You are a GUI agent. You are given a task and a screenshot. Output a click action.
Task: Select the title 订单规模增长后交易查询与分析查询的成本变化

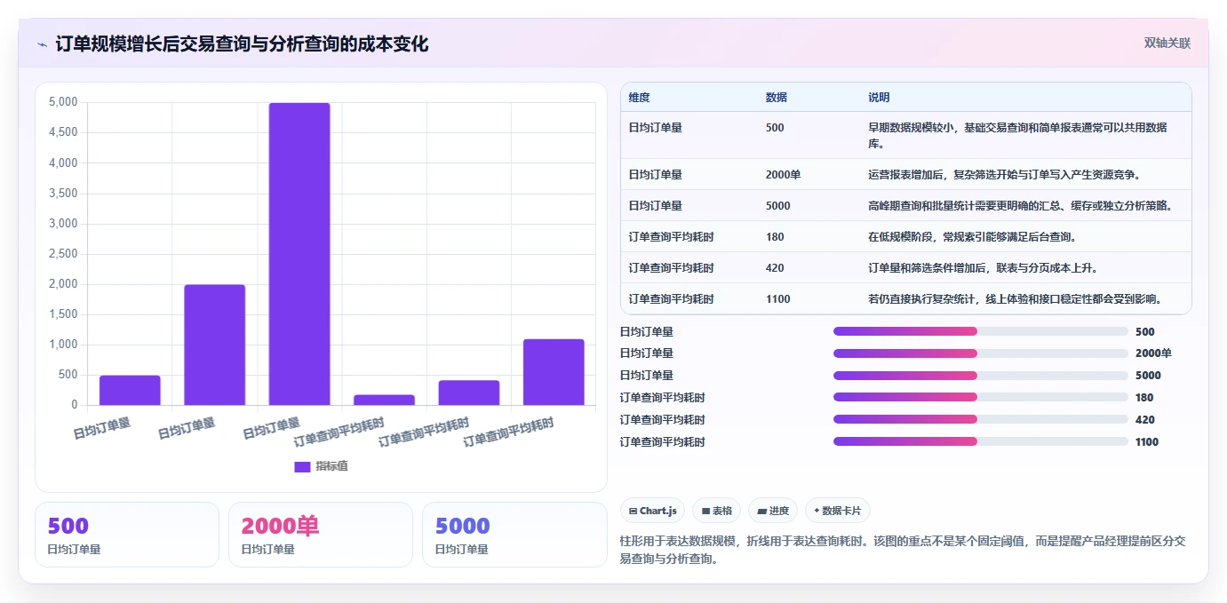(x=242, y=44)
